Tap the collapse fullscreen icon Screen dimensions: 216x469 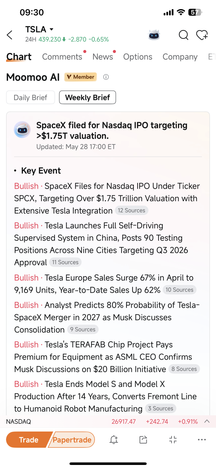173,440
